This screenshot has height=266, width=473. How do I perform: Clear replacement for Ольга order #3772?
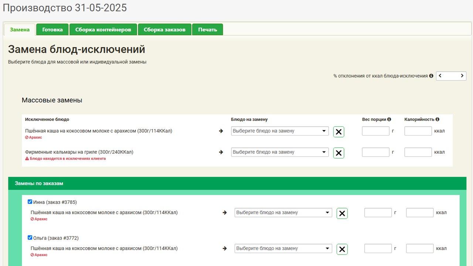[342, 249]
